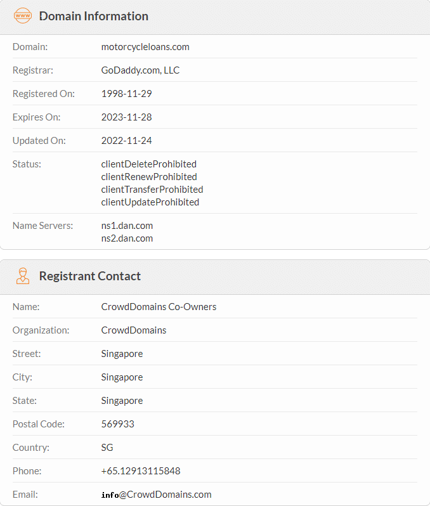
Task: Click the Postal Code: label
Action: [39, 424]
